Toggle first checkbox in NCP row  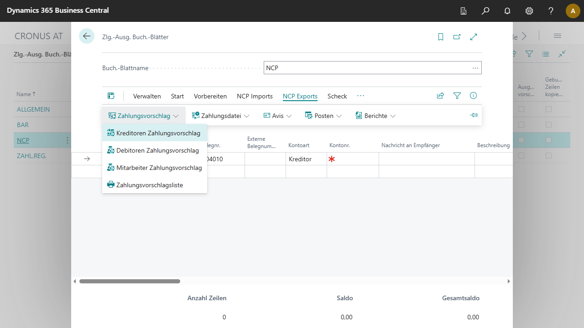pyautogui.click(x=521, y=140)
